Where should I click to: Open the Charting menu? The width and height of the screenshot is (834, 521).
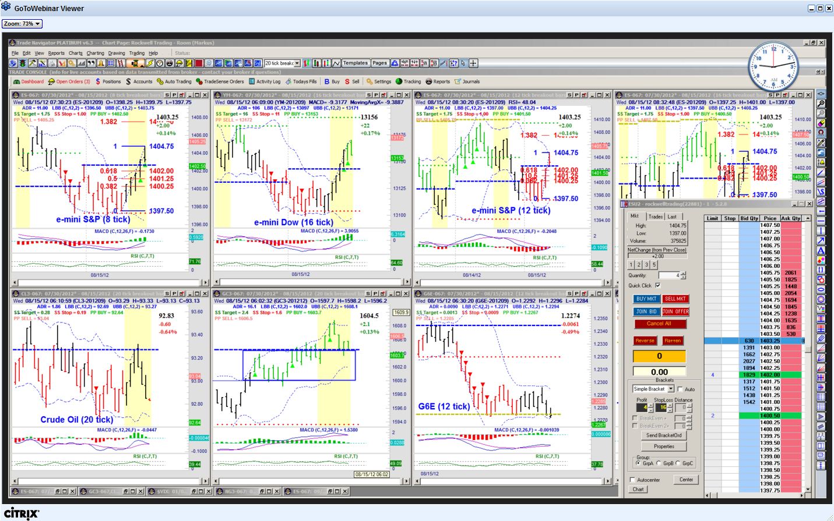click(x=95, y=53)
